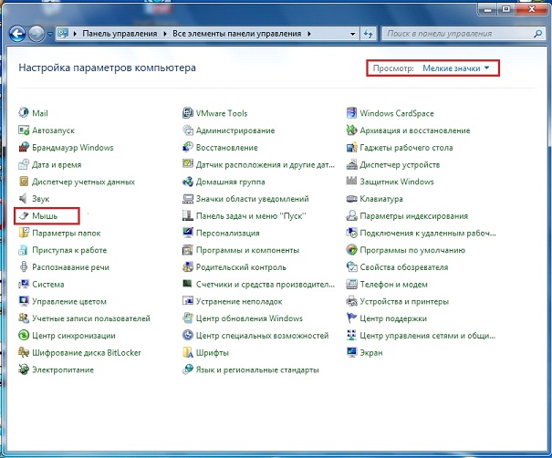552x458 pixels.
Task: Open Центр управления сетями link
Action: tap(427, 336)
